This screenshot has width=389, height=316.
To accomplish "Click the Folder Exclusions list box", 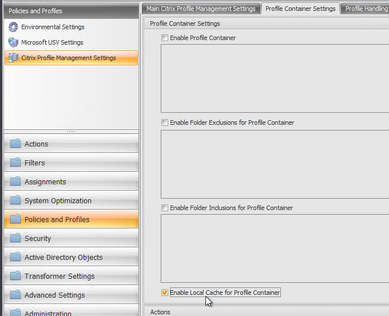I will pos(275,164).
